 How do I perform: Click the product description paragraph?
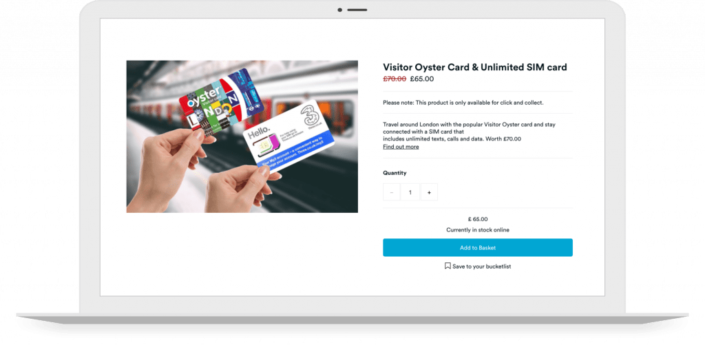(x=469, y=132)
